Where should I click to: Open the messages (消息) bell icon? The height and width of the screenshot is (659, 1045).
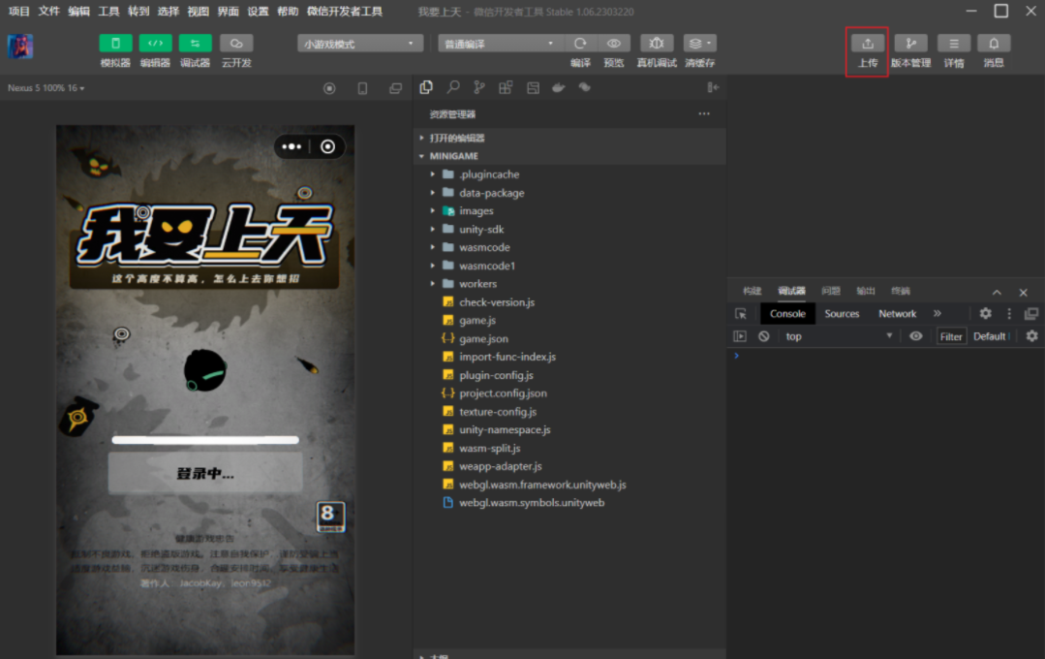click(x=994, y=44)
